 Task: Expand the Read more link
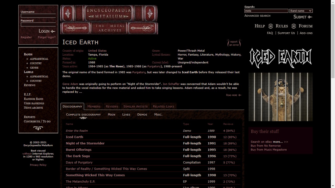point(233,95)
